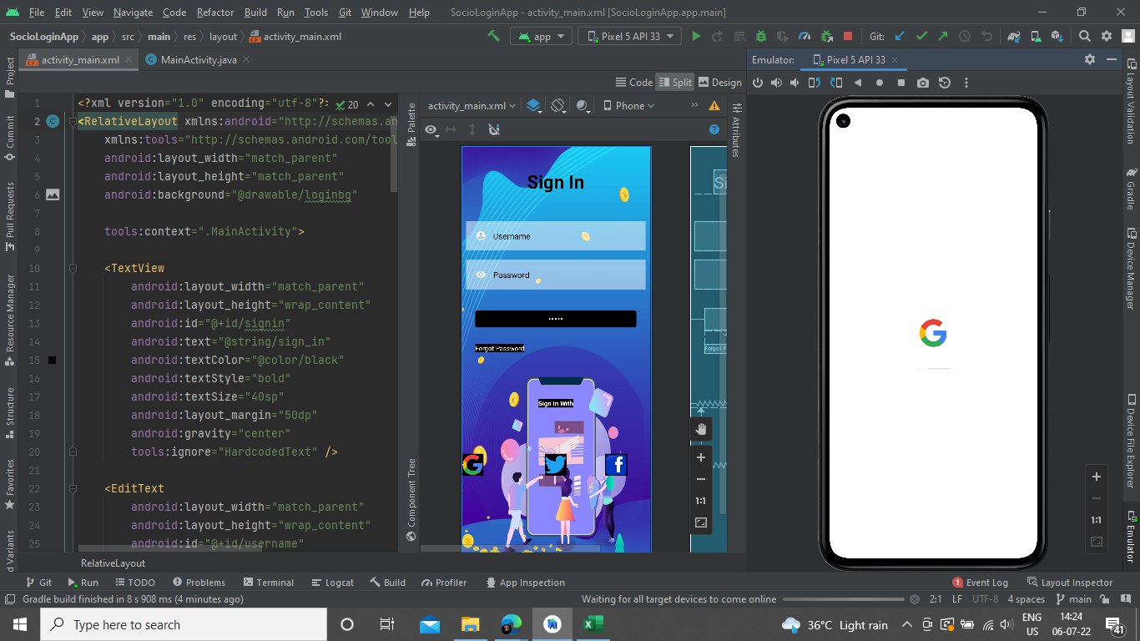Click the black color swatch in gutter
The height and width of the screenshot is (641, 1140).
pos(52,360)
